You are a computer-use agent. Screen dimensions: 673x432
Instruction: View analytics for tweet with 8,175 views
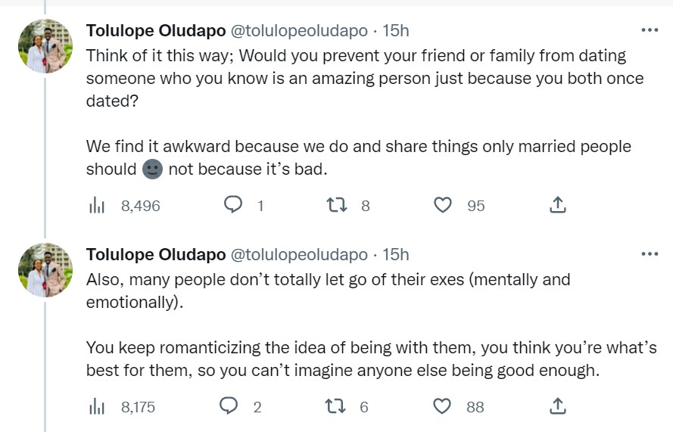click(x=97, y=407)
